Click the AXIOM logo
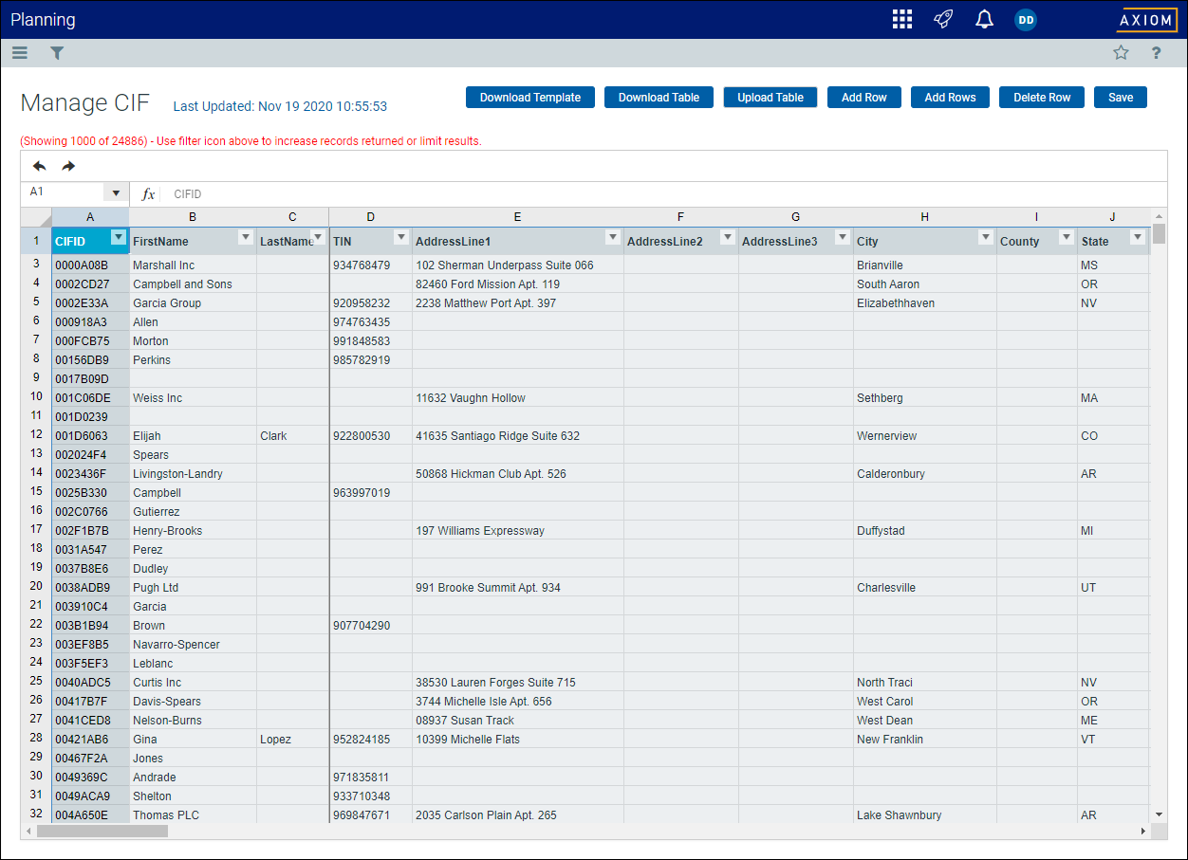Image resolution: width=1188 pixels, height=860 pixels. coord(1147,20)
